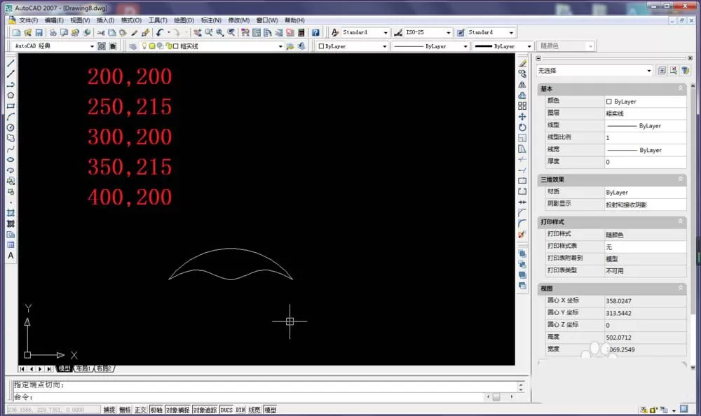701x416 pixels.
Task: Collapse the 基本 properties section
Action: coord(681,88)
